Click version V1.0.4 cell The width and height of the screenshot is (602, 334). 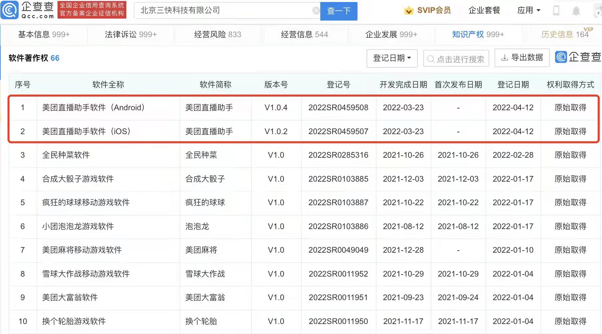pos(276,108)
